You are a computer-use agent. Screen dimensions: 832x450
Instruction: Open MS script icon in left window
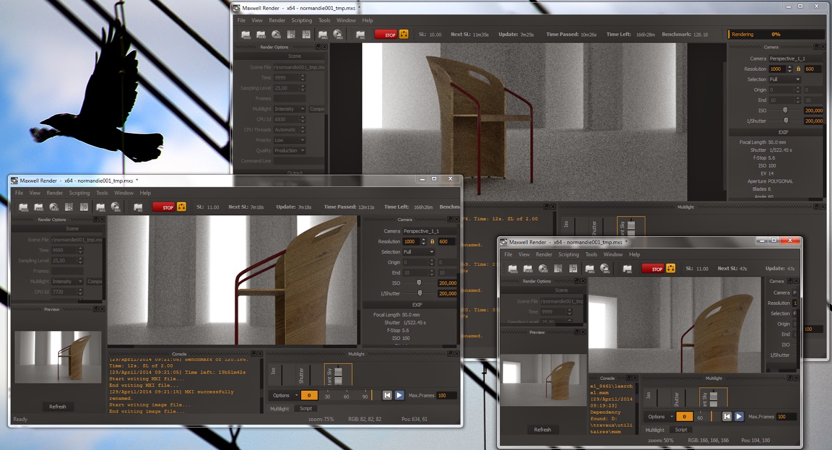(138, 207)
